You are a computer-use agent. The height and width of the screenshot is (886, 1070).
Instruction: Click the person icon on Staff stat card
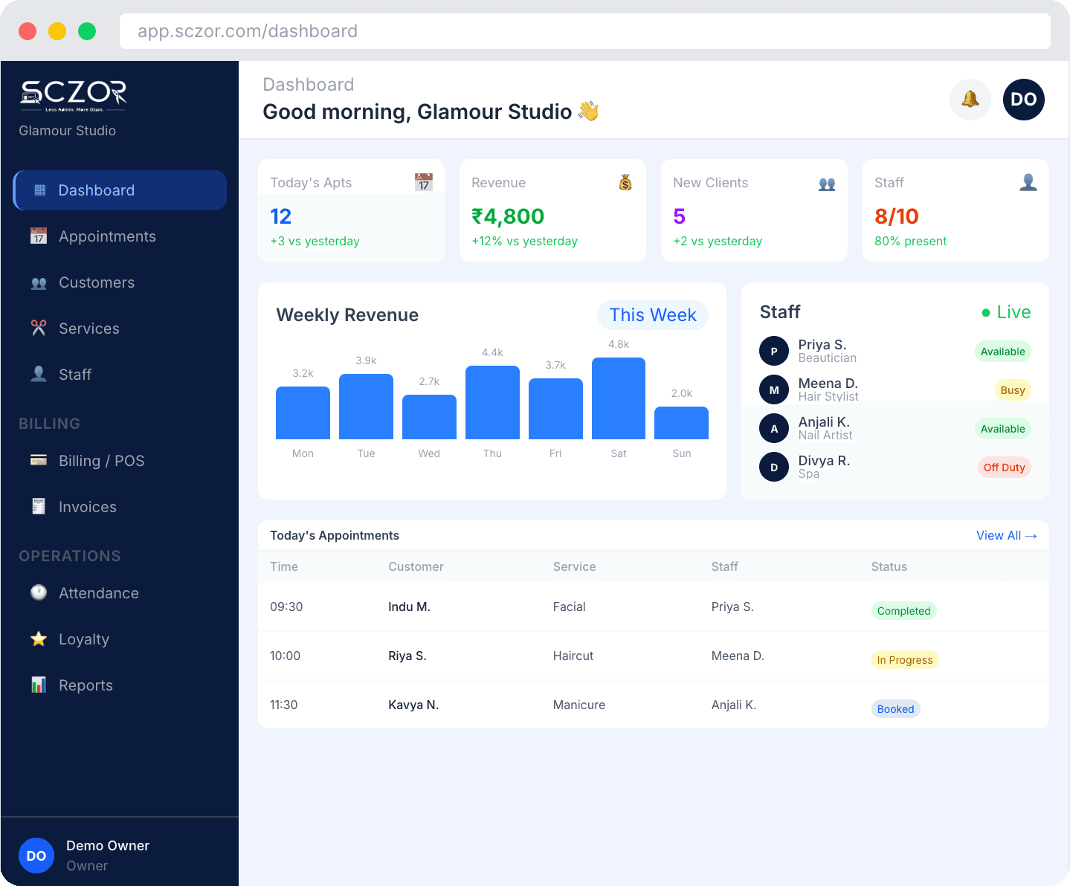coord(1028,182)
